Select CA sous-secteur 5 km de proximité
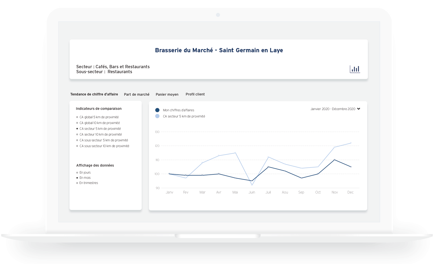Viewport: 434px width, 264px height. pyautogui.click(x=102, y=140)
